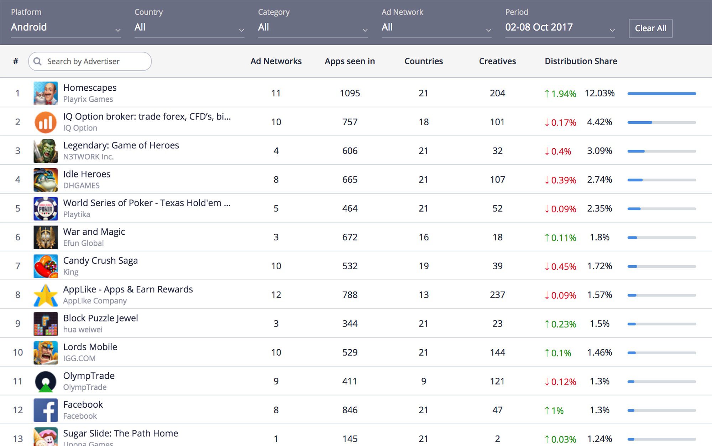Click the Homescapes app icon
Image resolution: width=712 pixels, height=446 pixels.
pyautogui.click(x=46, y=94)
